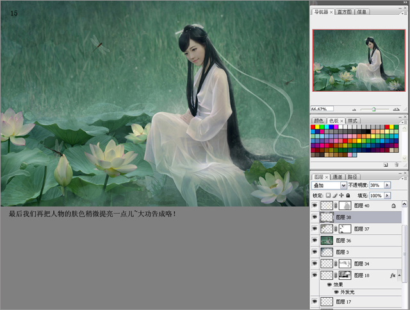This screenshot has width=410, height=310.
Task: Click the lock all padlock icon
Action: pos(348,196)
